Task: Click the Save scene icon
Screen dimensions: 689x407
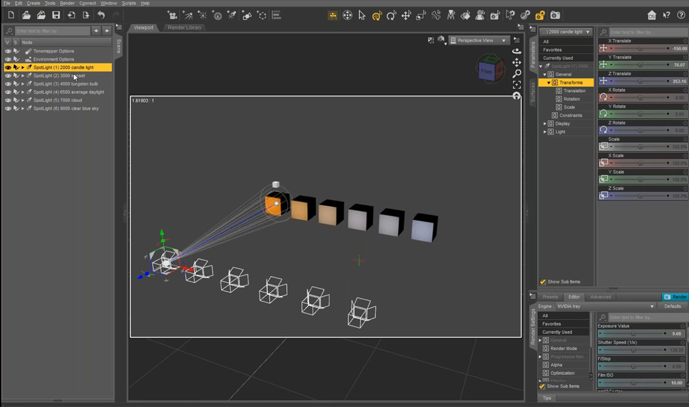Action: 56,15
